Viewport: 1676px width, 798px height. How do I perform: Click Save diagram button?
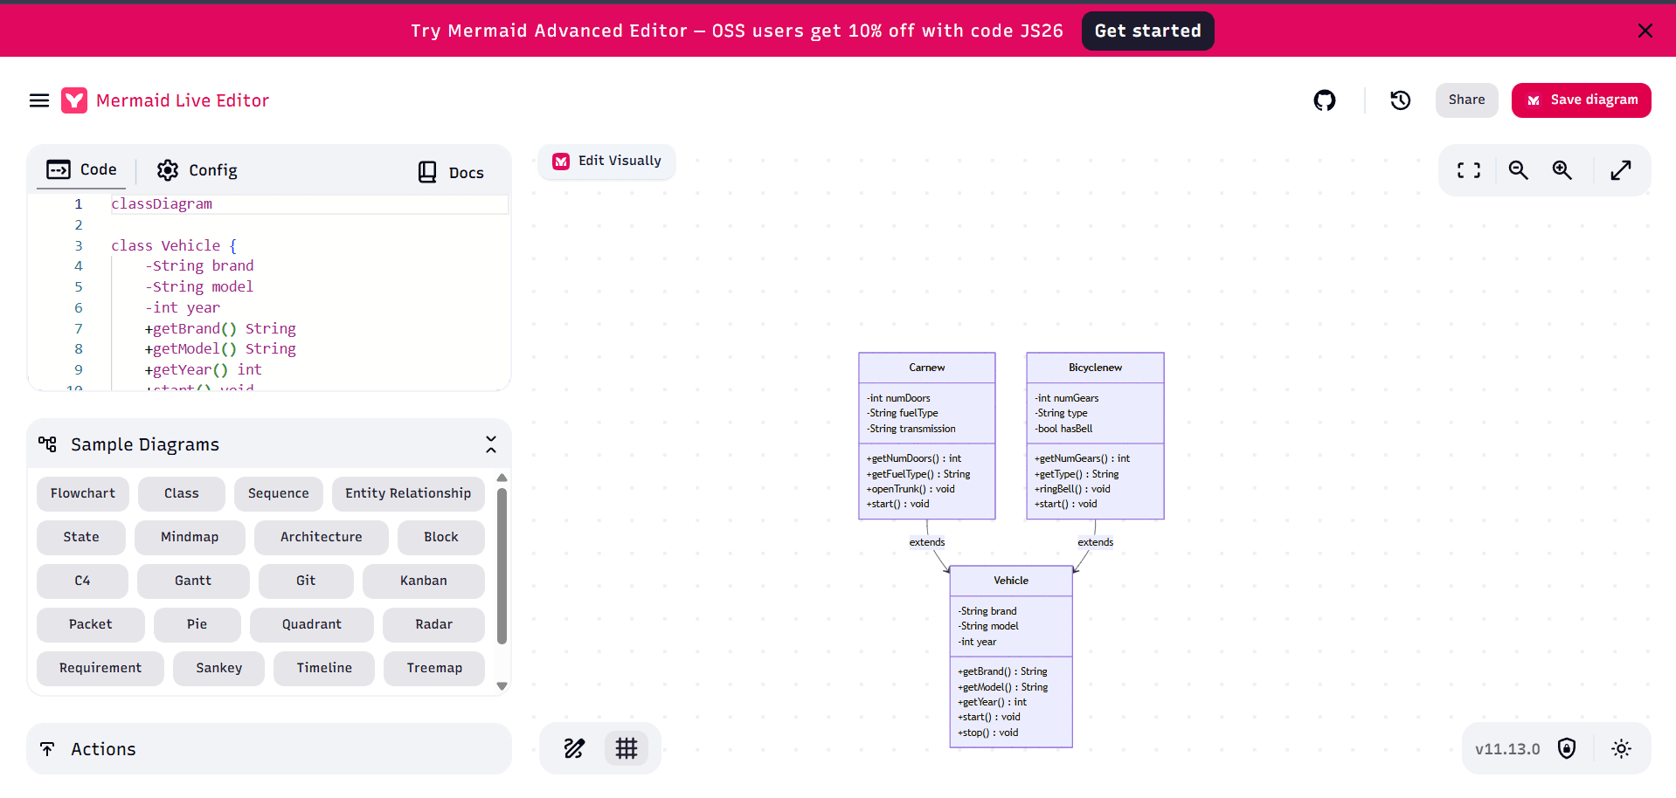pos(1582,100)
